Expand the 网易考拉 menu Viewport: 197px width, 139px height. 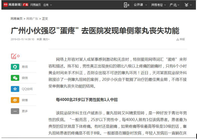pyautogui.click(x=158, y=5)
